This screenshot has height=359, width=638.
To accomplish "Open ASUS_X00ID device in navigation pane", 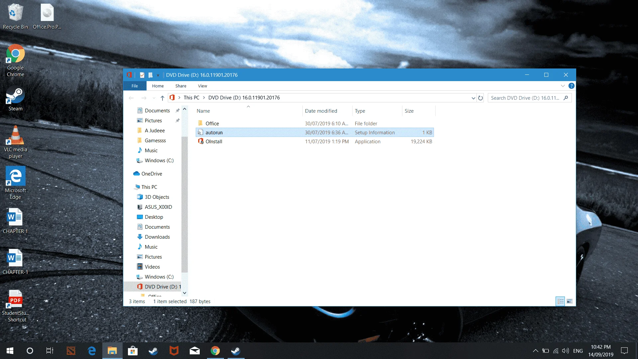I will tap(158, 207).
